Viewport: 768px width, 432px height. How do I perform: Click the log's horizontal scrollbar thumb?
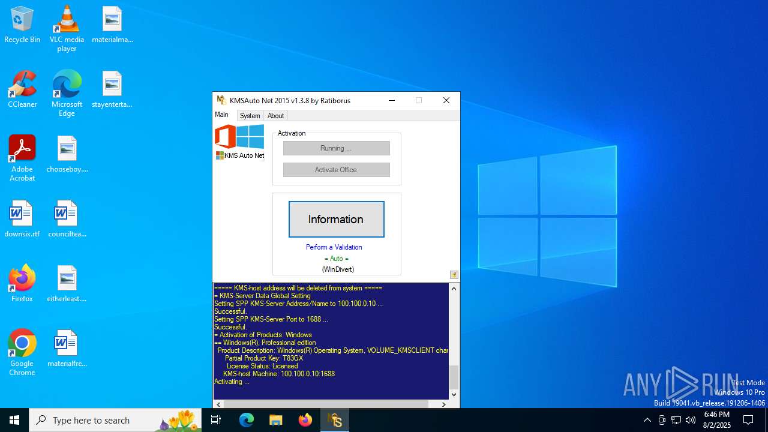point(326,404)
